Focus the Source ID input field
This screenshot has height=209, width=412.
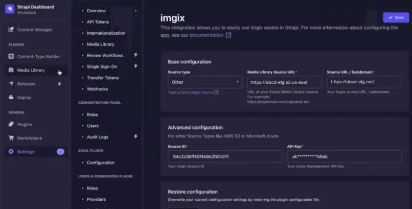click(x=225, y=156)
